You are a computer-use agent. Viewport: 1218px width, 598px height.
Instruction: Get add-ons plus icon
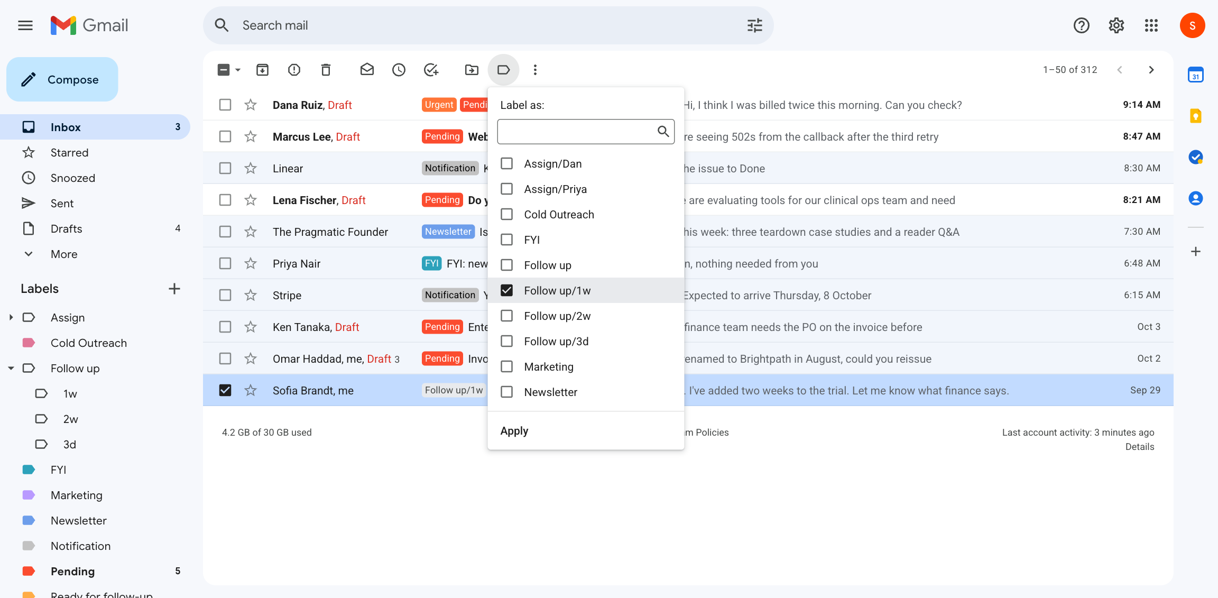click(x=1196, y=251)
